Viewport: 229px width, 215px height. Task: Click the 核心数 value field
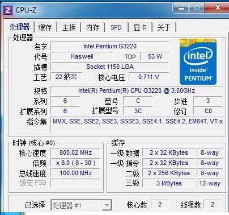[x=160, y=204]
